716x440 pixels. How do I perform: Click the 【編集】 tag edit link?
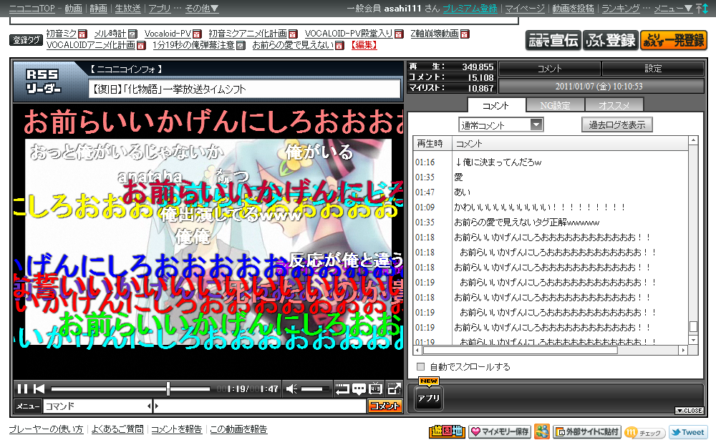click(x=364, y=45)
